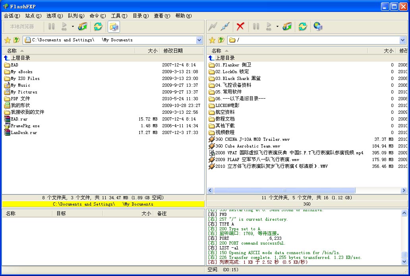Click the log pane scroll up arrow
This screenshot has width=410, height=276.
click(x=404, y=213)
